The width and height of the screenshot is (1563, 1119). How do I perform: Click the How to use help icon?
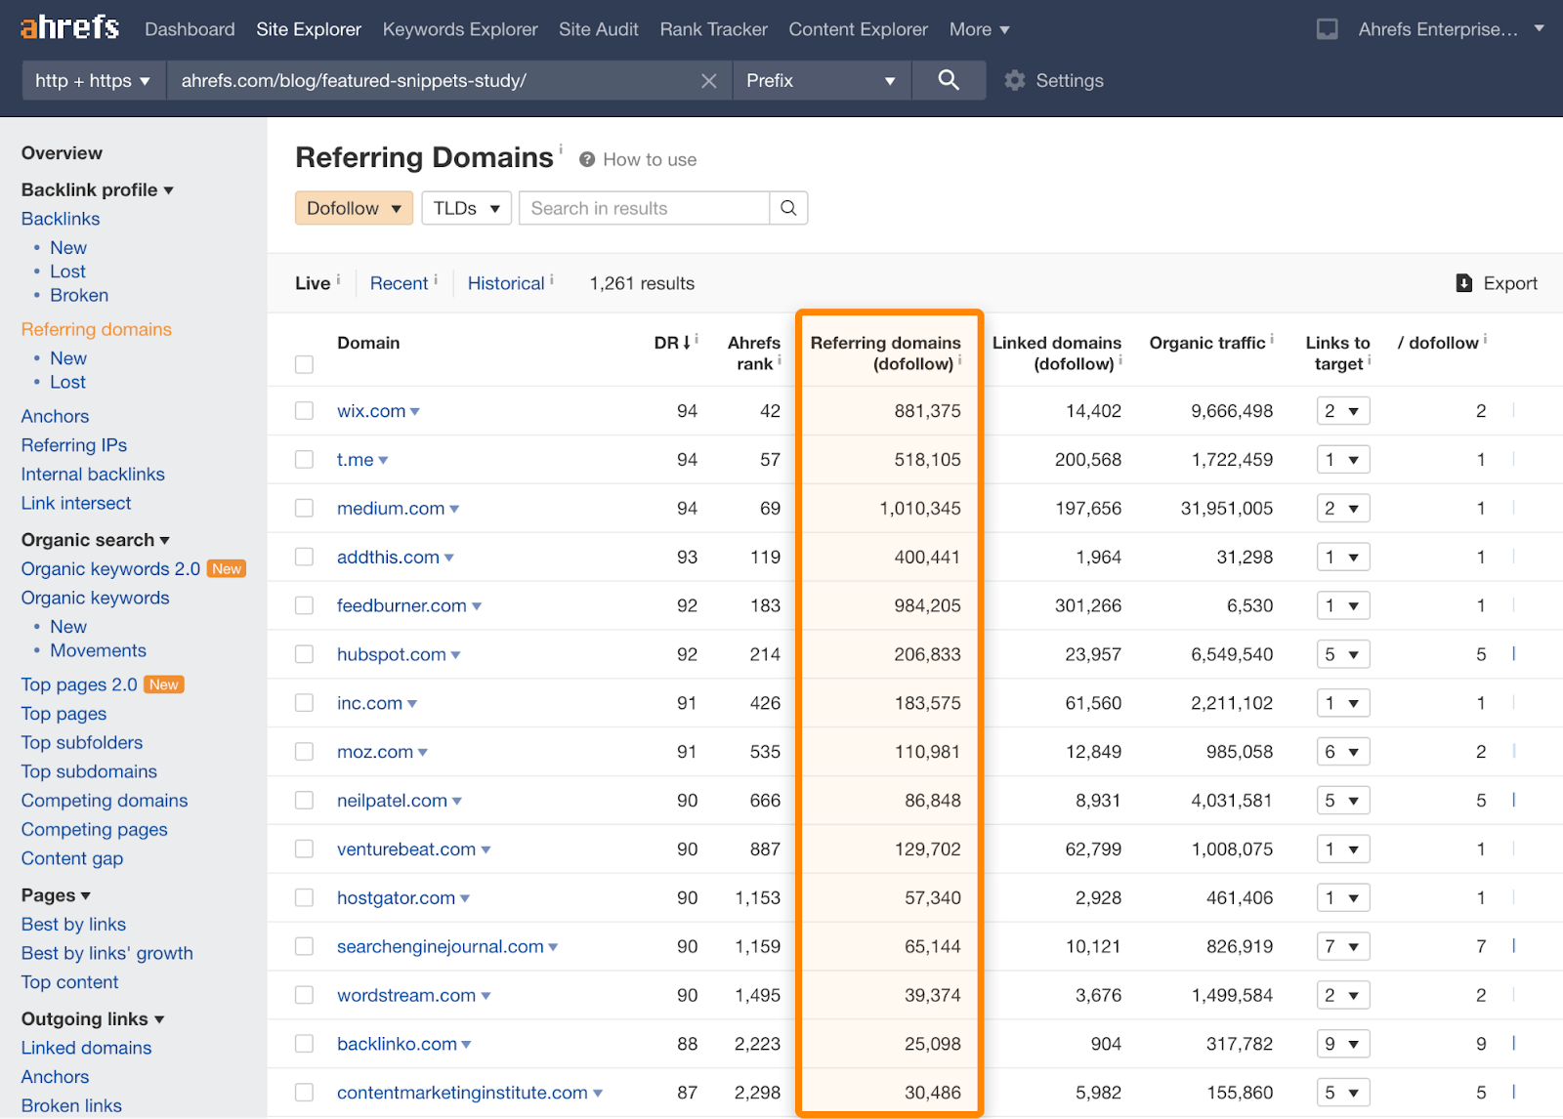pyautogui.click(x=587, y=159)
